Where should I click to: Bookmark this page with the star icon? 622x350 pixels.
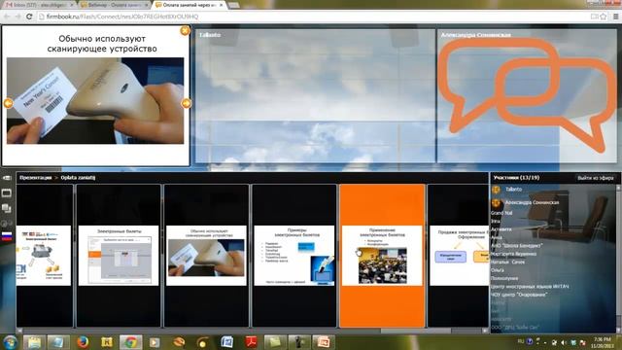pyautogui.click(x=604, y=17)
